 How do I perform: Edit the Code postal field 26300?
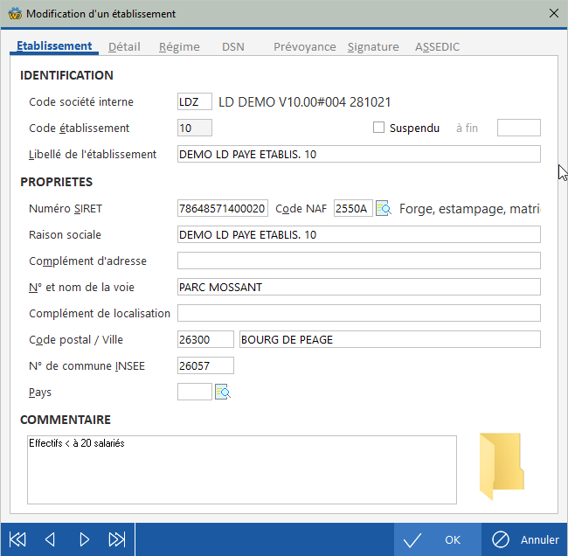coord(205,339)
